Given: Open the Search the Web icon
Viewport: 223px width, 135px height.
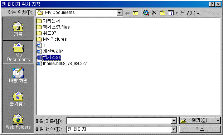Looking at the screenshot, I should [x=146, y=13].
